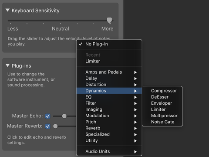Select Noise Gate plug-in
Viewport: 209px width, 157px height.
pos(162,122)
